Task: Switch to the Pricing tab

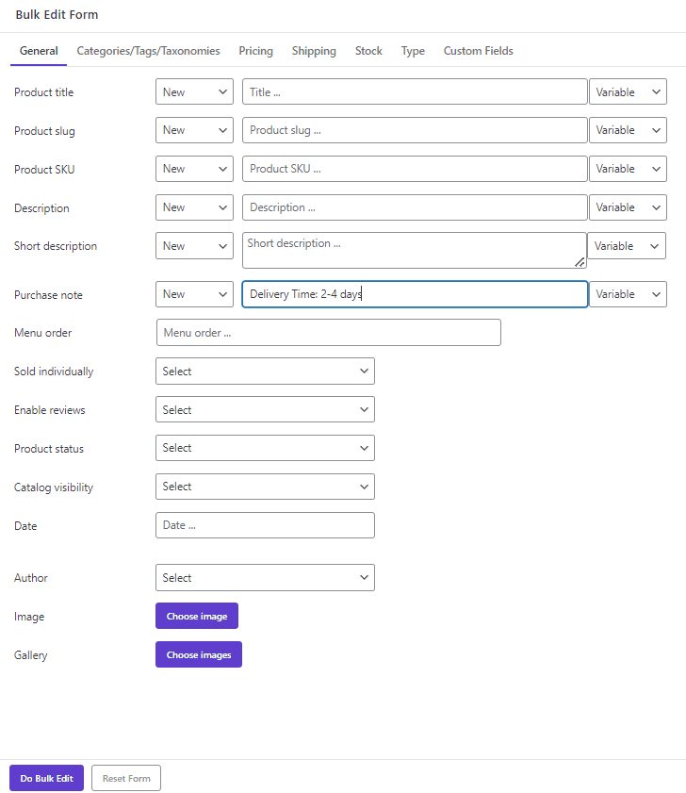Action: pyautogui.click(x=255, y=51)
